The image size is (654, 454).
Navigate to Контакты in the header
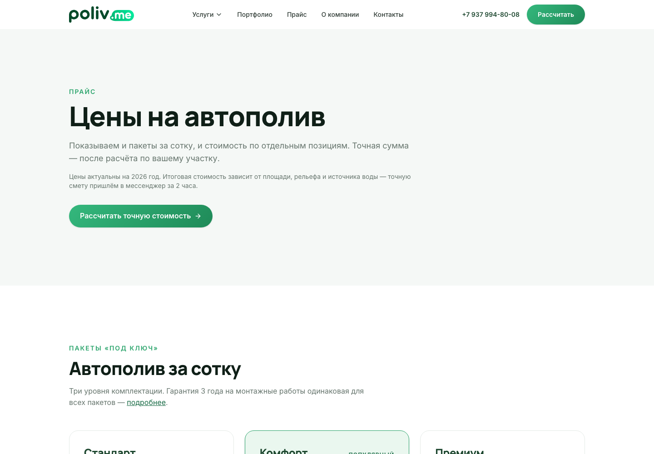(x=388, y=15)
